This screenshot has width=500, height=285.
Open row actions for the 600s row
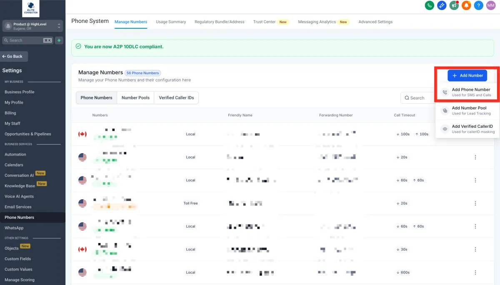475,273
